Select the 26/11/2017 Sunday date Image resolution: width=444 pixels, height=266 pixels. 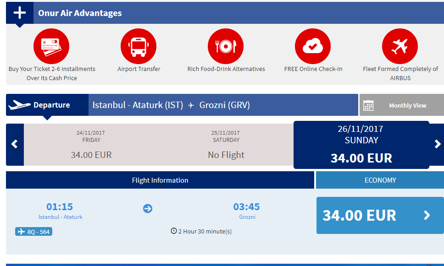pyautogui.click(x=361, y=145)
